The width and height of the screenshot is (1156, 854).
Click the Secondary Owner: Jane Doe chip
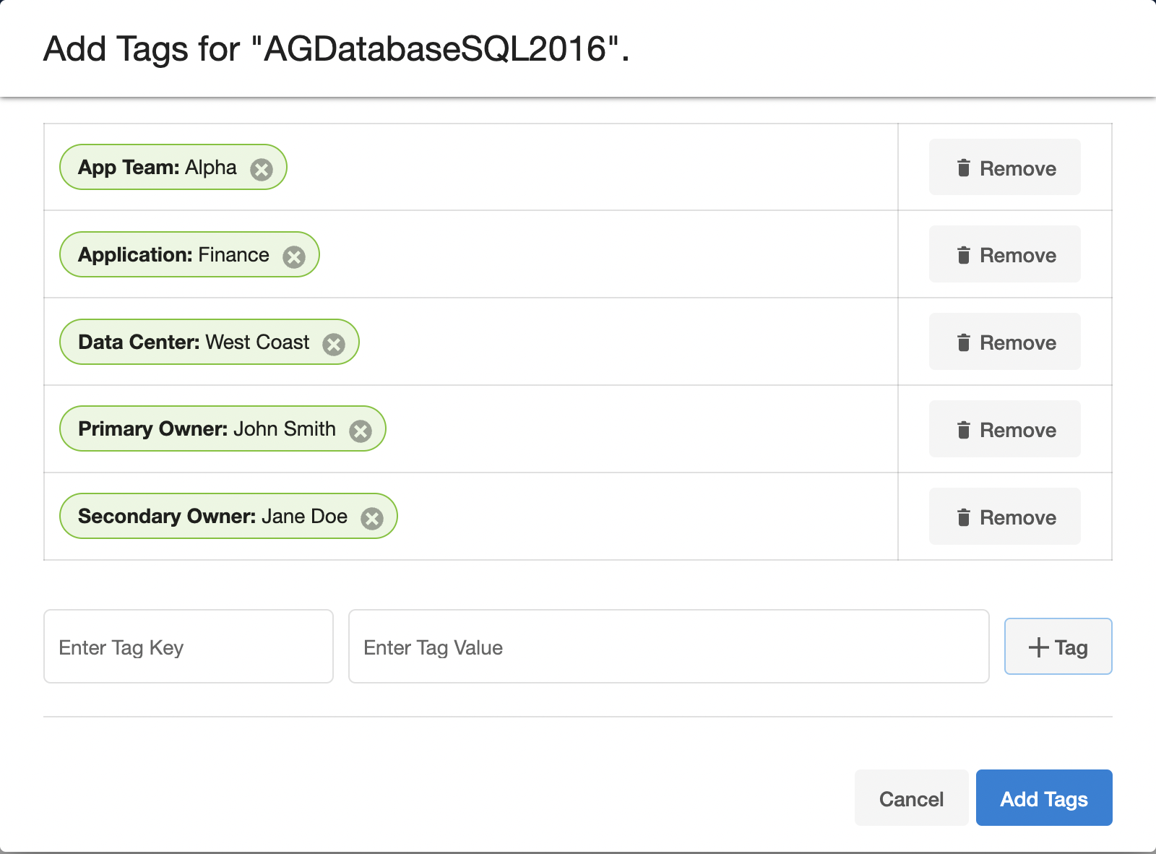[x=212, y=517]
